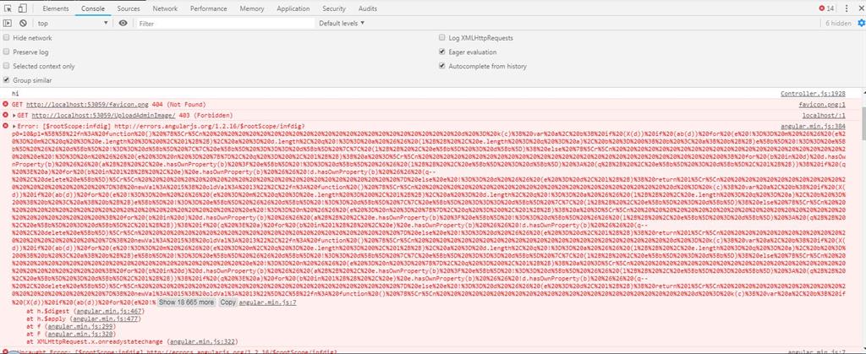Open console settings gear icon
866x354 pixels.
(x=861, y=23)
